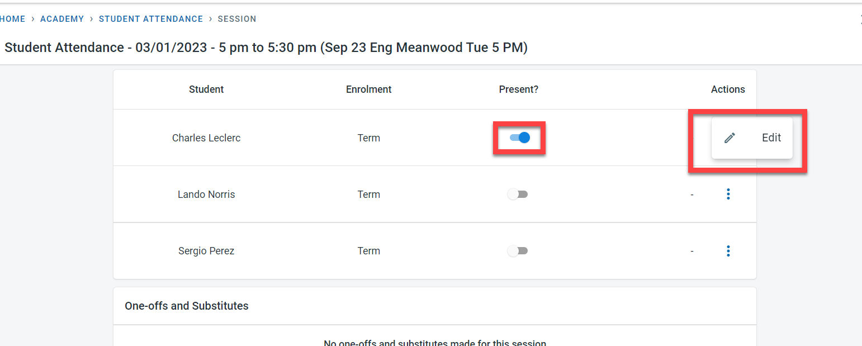Click the One-offs and Substitutes heading

[x=187, y=306]
